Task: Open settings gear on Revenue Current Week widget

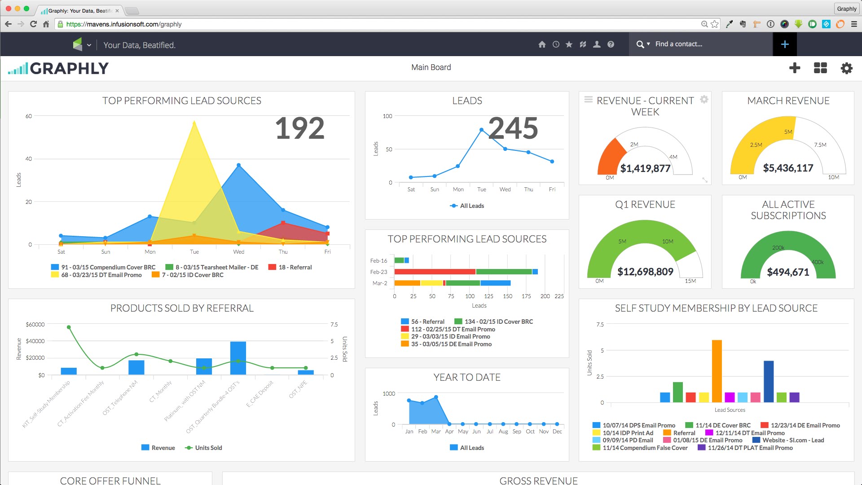Action: 704,99
